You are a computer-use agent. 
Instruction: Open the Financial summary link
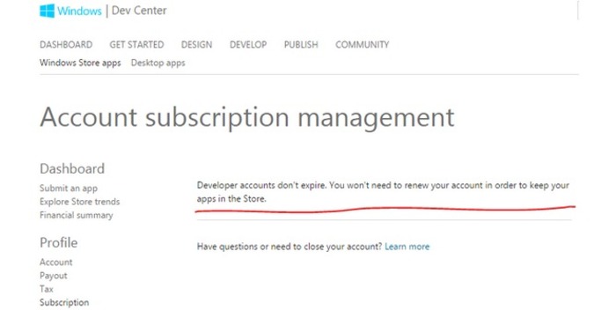coord(77,216)
